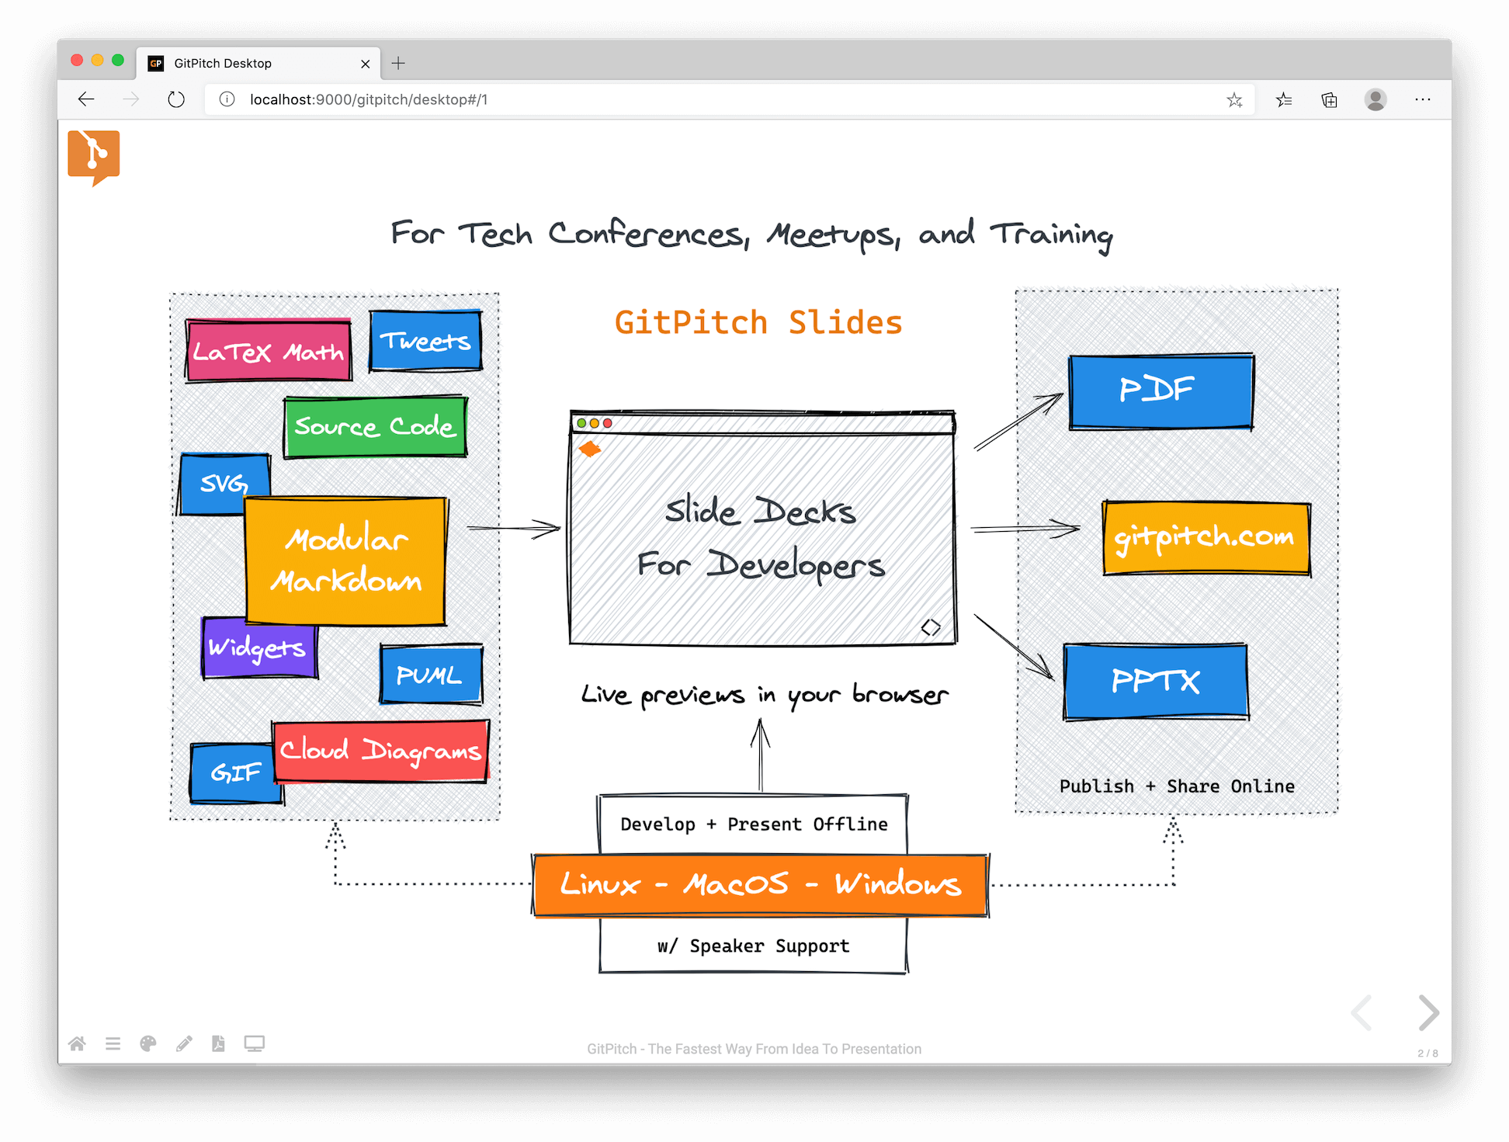This screenshot has width=1509, height=1142.
Task: Click the PDF output box
Action: (x=1161, y=391)
